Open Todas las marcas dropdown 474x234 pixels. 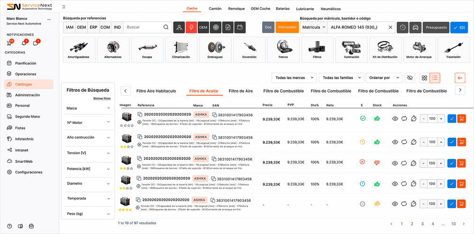coord(294,78)
